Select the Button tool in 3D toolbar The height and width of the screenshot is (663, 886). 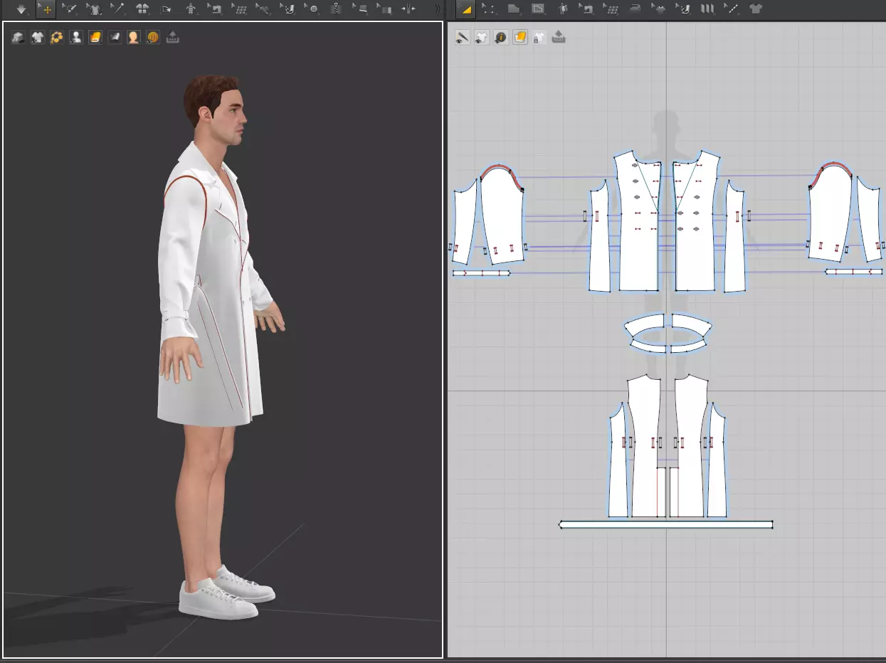pyautogui.click(x=312, y=9)
